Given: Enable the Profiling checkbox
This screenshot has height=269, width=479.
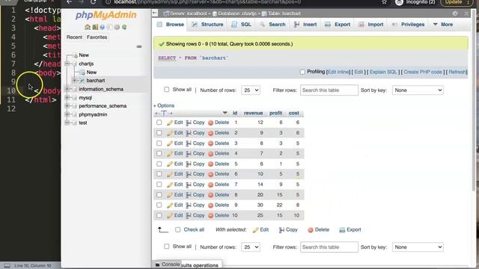Looking at the screenshot, I should (x=302, y=72).
